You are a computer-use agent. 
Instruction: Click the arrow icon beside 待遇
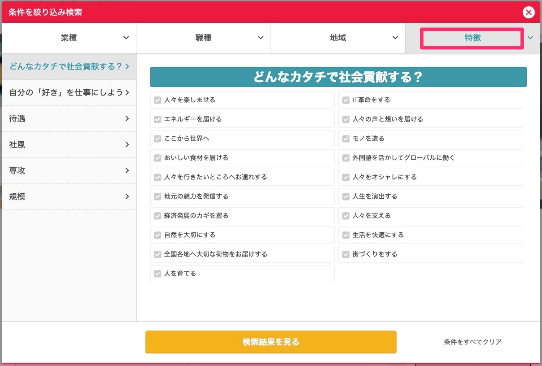pos(127,119)
